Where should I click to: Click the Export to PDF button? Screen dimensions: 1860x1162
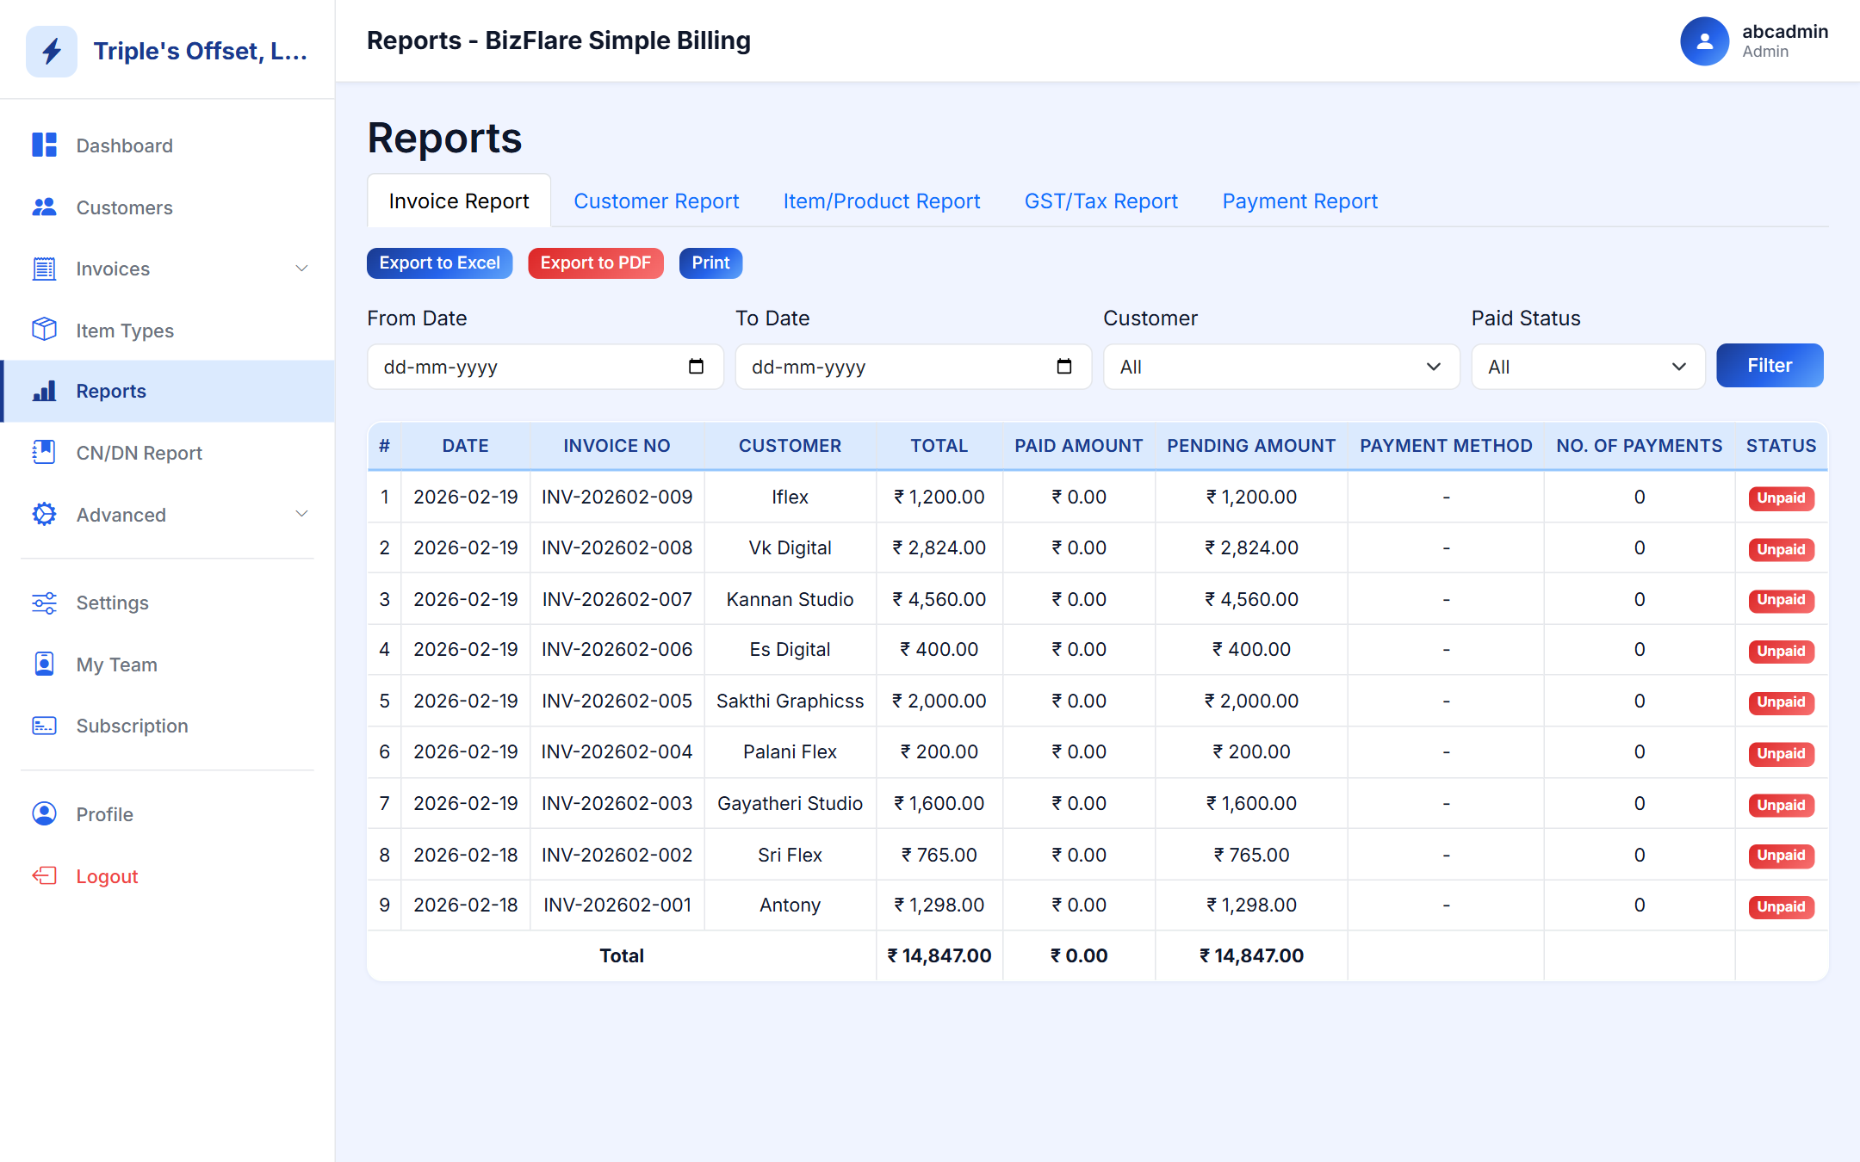tap(596, 263)
